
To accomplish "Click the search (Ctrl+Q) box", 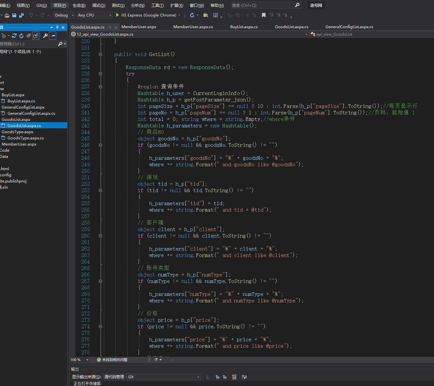I will tap(266, 5).
